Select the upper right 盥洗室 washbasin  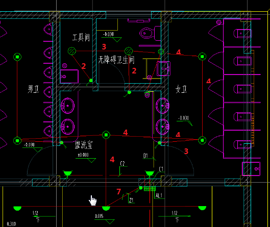pos(162,106)
